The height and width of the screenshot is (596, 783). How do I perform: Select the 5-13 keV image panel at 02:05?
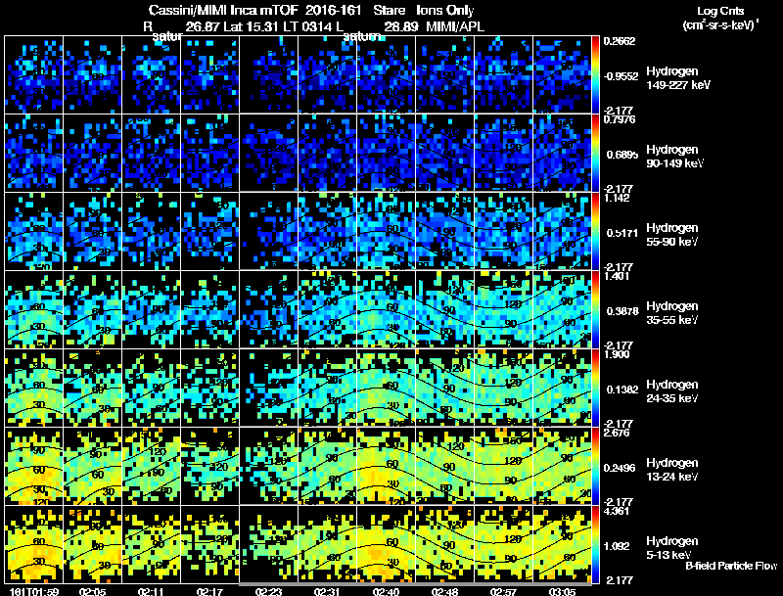[92, 544]
